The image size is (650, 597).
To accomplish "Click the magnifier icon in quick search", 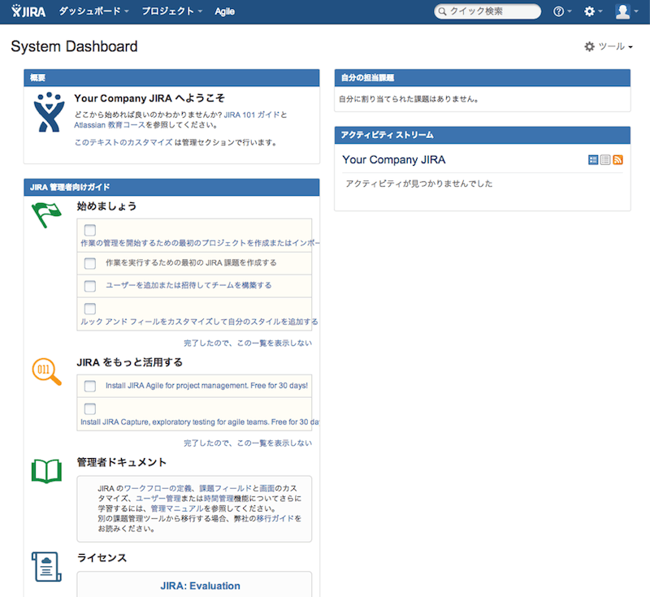I will coord(442,11).
